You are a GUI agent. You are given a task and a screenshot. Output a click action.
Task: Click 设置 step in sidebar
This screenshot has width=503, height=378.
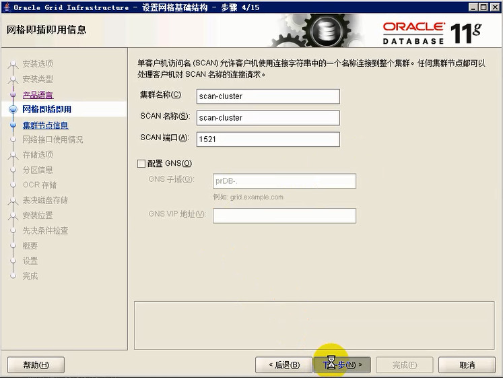[30, 261]
